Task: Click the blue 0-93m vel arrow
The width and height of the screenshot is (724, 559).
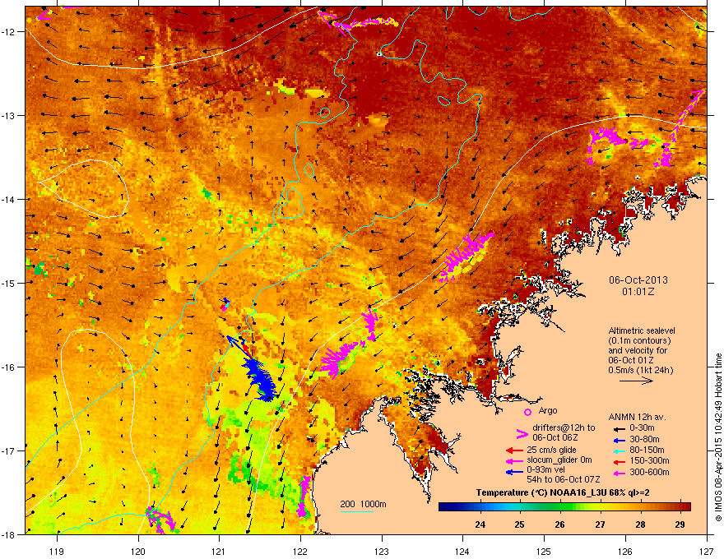Action: pos(514,472)
